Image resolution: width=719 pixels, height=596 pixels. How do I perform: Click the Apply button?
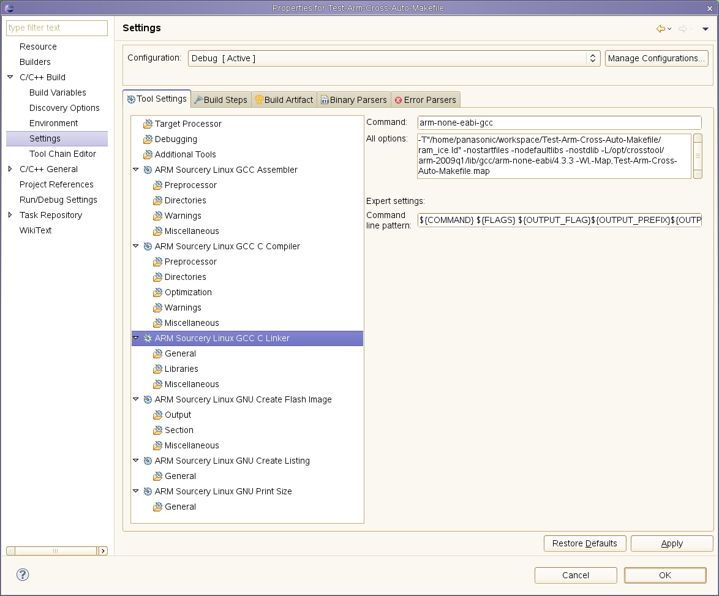click(x=672, y=543)
